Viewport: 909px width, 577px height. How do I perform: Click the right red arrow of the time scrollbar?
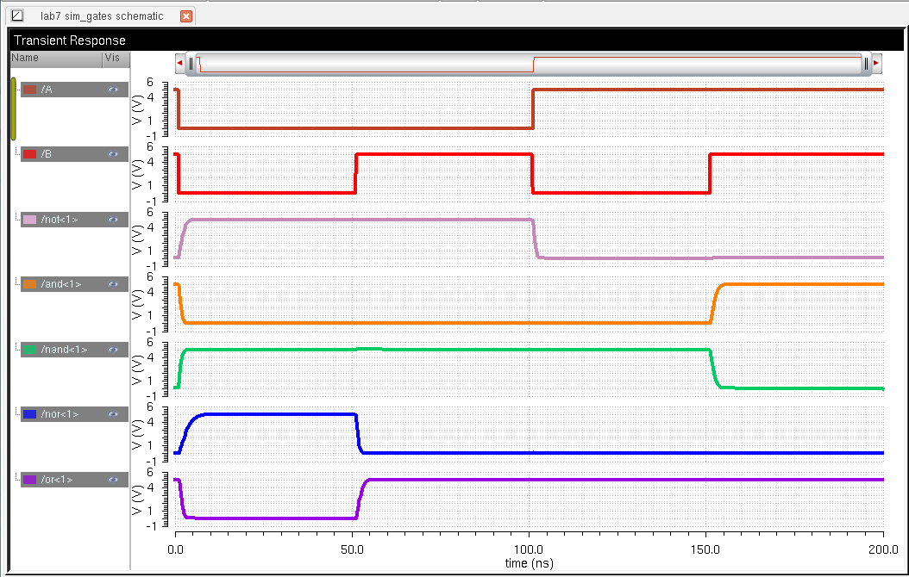coord(876,63)
